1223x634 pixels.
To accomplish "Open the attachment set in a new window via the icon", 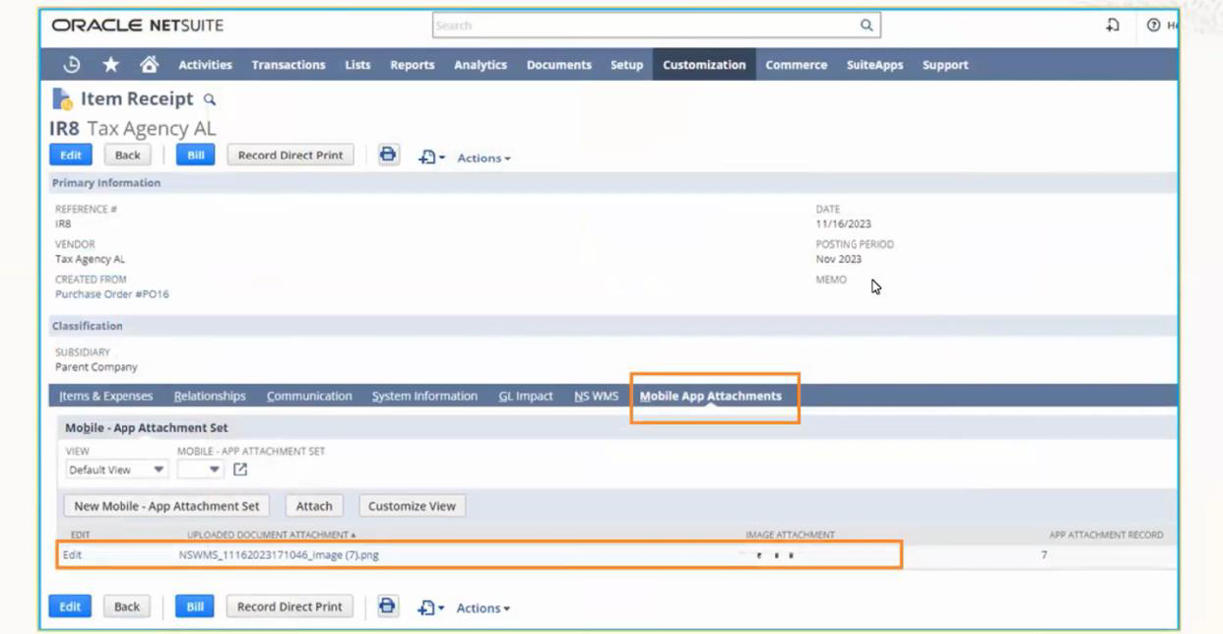I will click(x=240, y=470).
